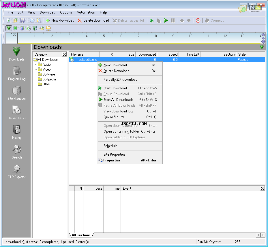Viewport: 268px width, 247px height.
Task: Select All Downloads in category tree
Action: tap(46, 60)
